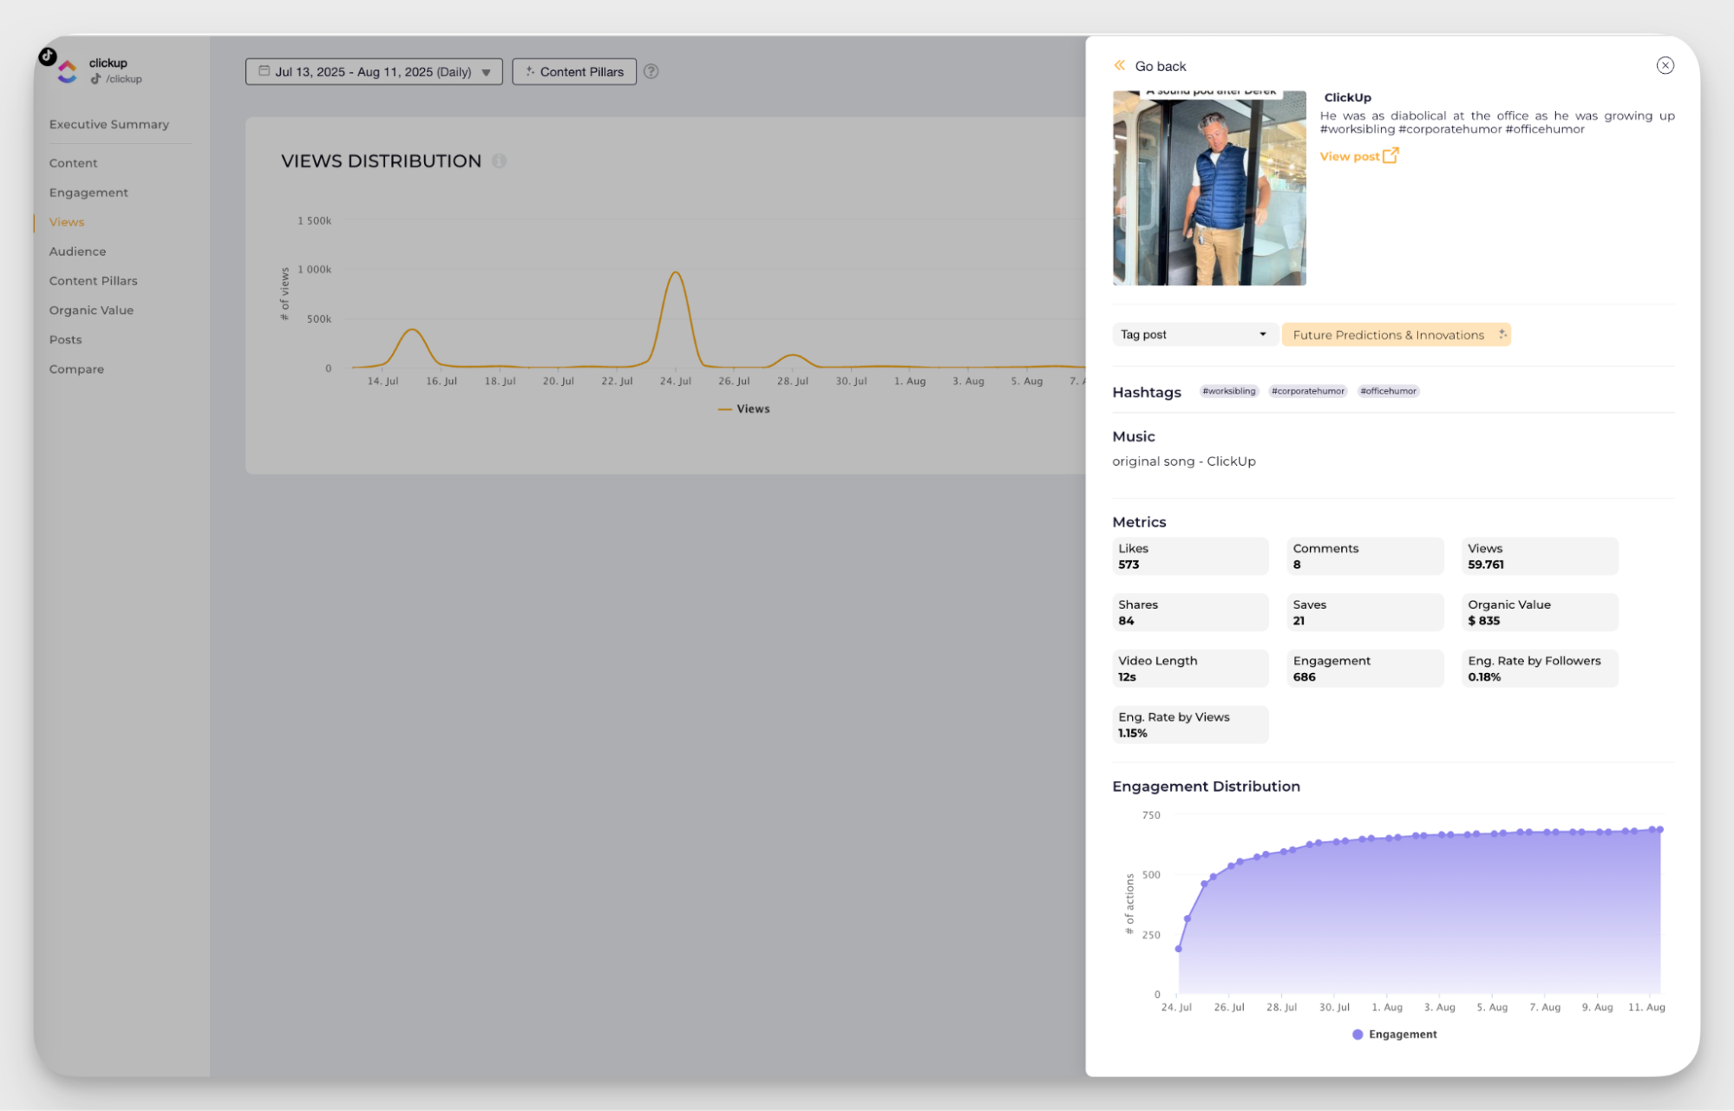
Task: Close the post details panel
Action: tap(1665, 66)
